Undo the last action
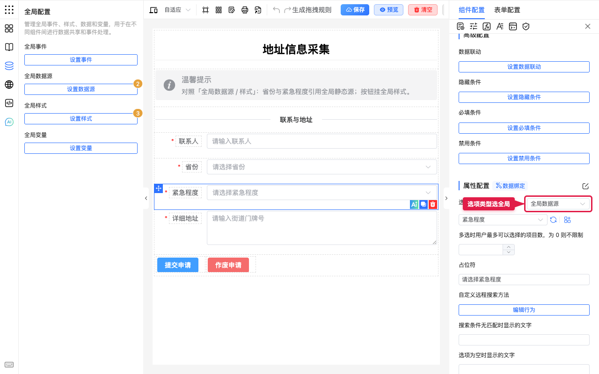This screenshot has height=374, width=599. (x=276, y=10)
